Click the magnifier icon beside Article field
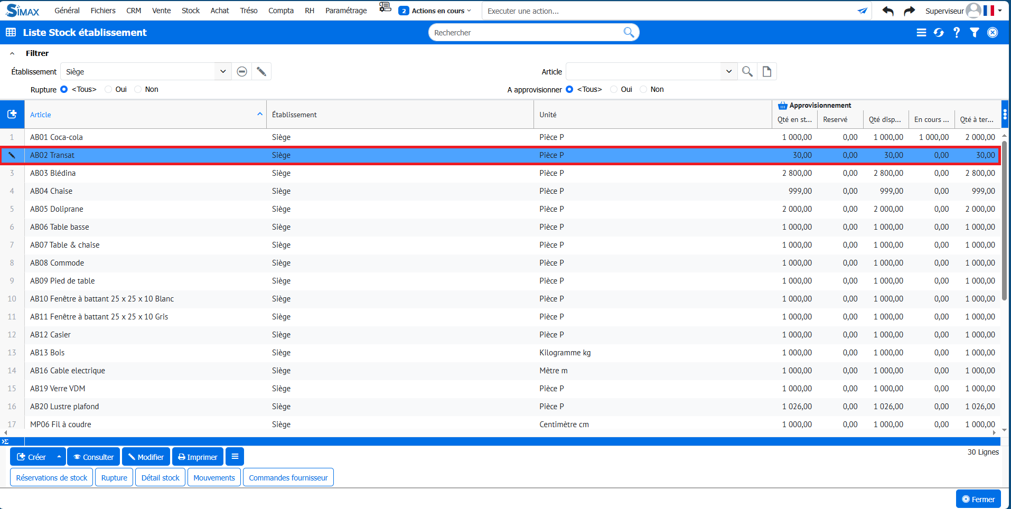This screenshot has width=1011, height=509. 747,72
